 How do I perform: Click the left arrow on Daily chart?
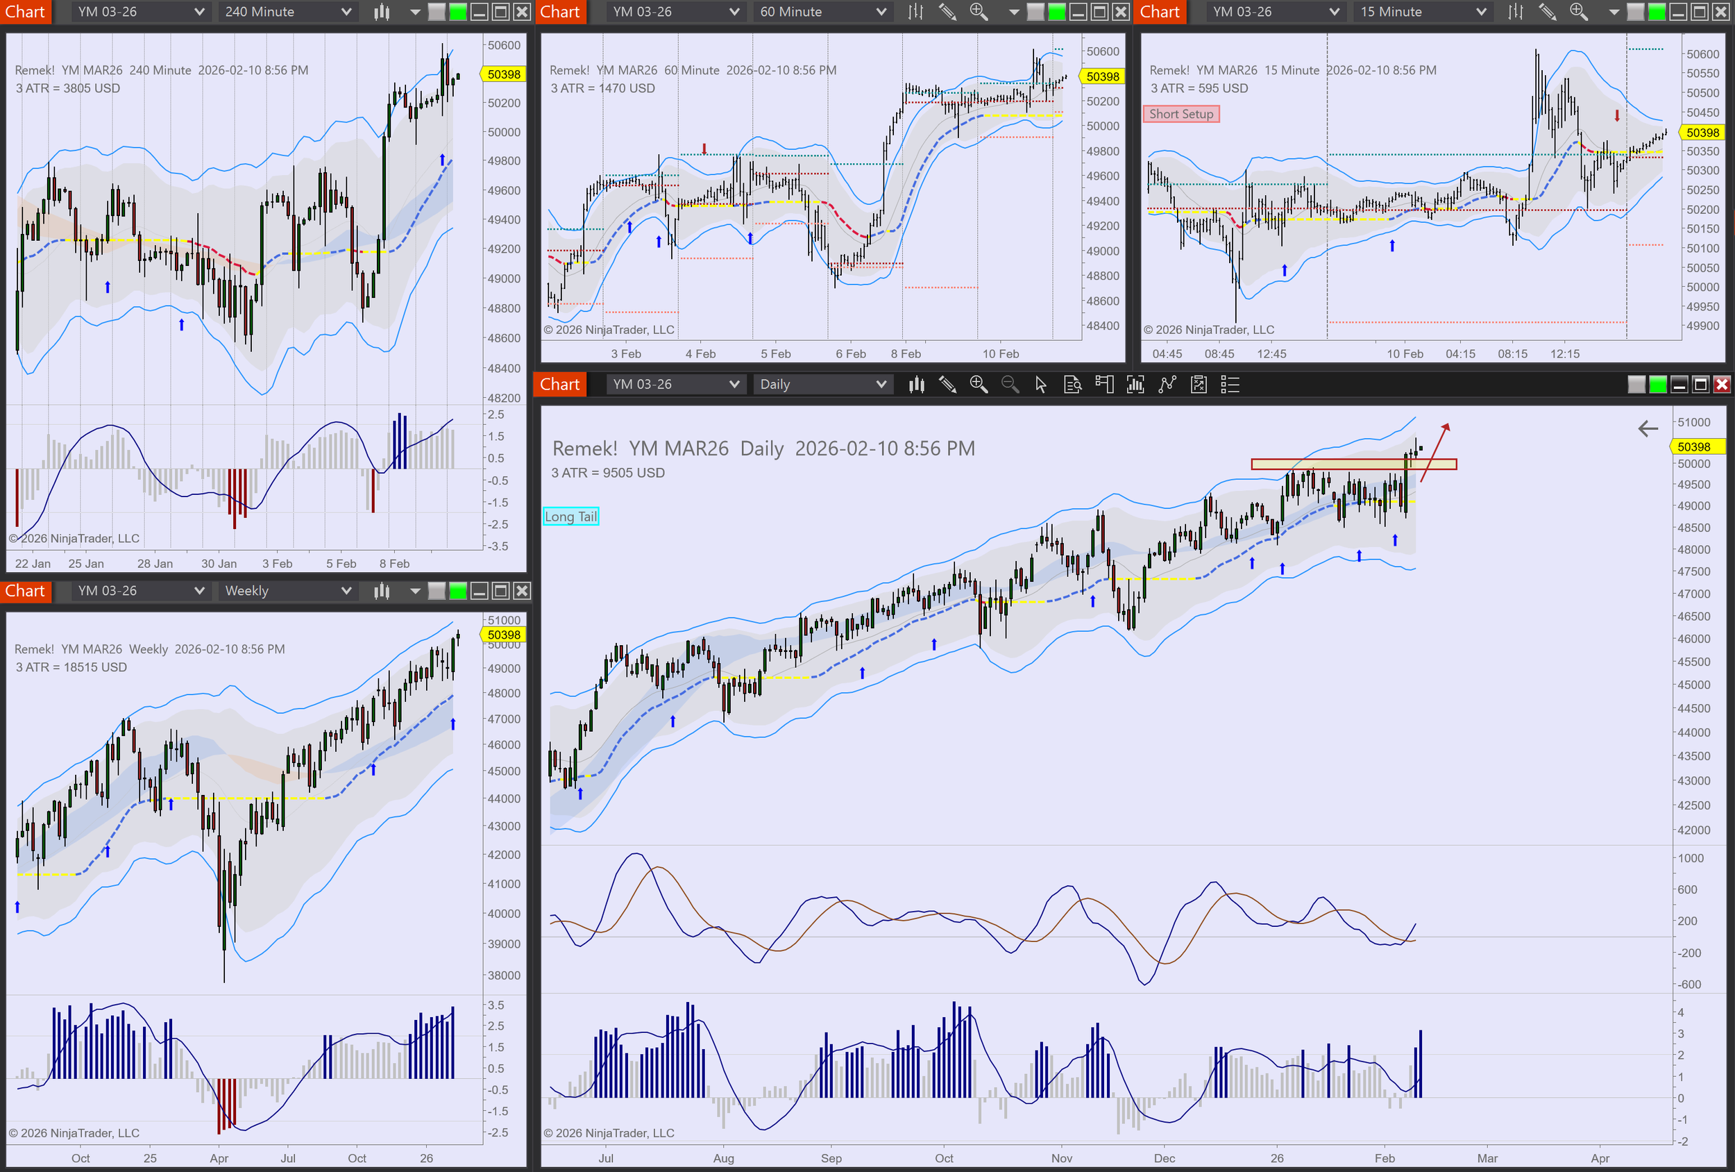(1648, 428)
